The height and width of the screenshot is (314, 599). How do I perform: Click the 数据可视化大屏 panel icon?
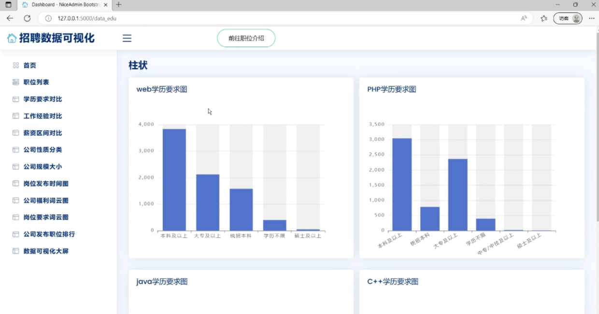pyautogui.click(x=15, y=251)
